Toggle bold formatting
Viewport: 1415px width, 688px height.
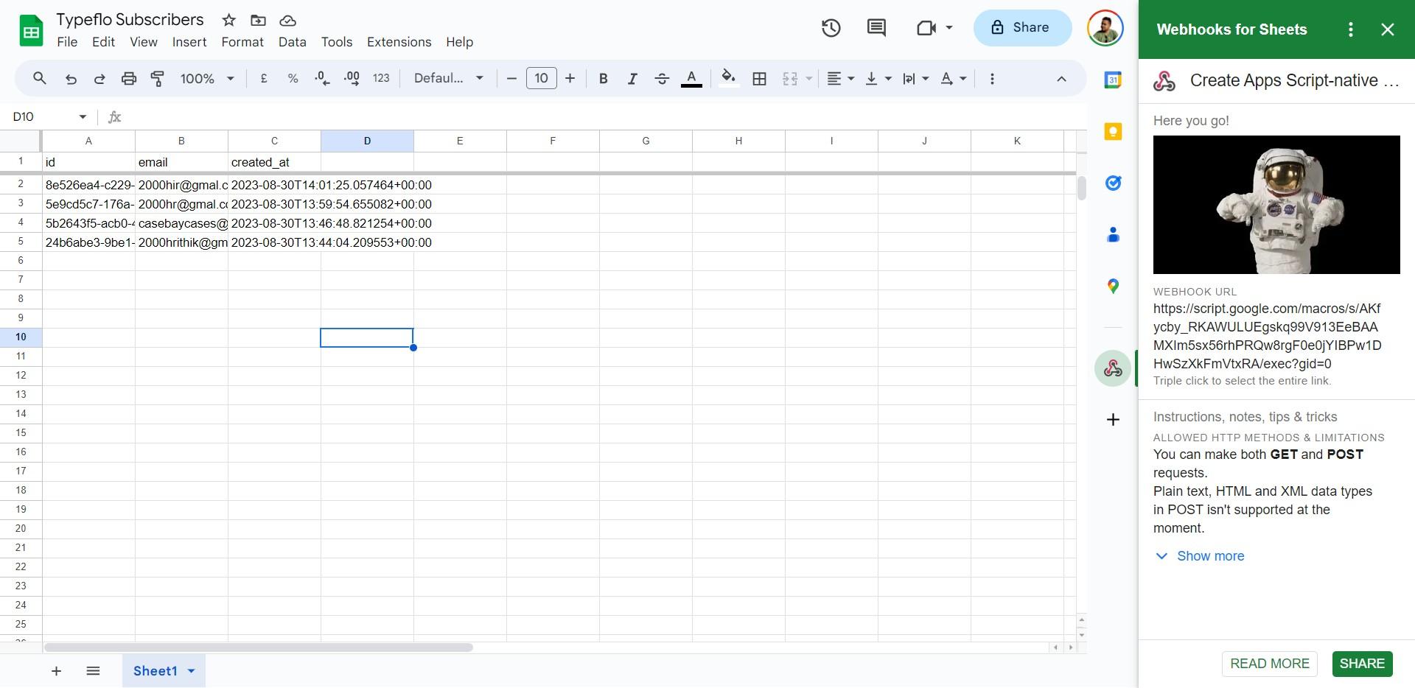(x=603, y=79)
